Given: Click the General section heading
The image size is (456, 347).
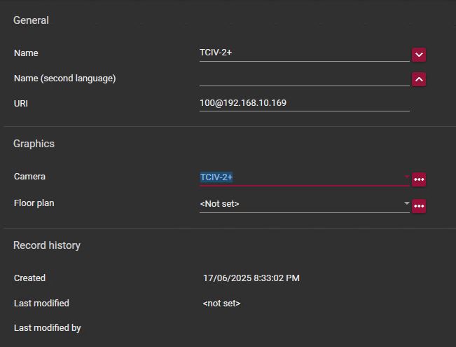Looking at the screenshot, I should (x=31, y=20).
